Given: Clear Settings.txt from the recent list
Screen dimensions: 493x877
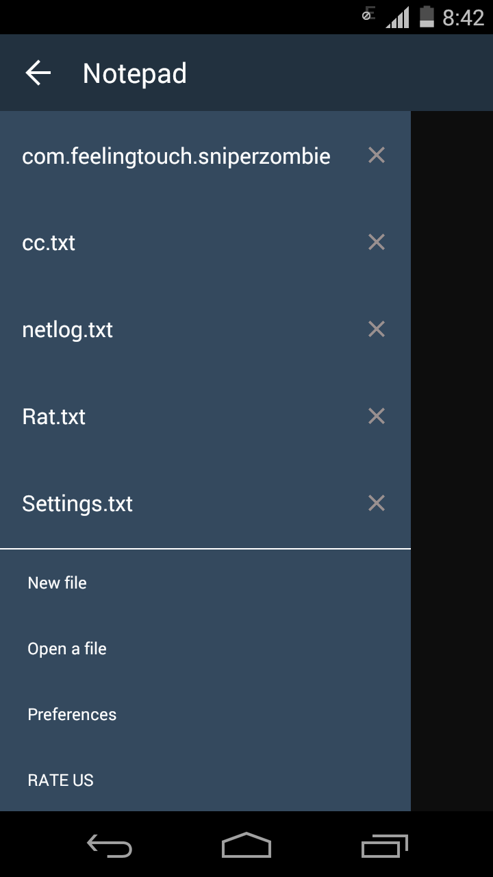Looking at the screenshot, I should 376,503.
